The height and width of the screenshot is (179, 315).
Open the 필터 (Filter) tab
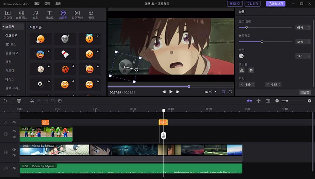pyautogui.click(x=91, y=15)
